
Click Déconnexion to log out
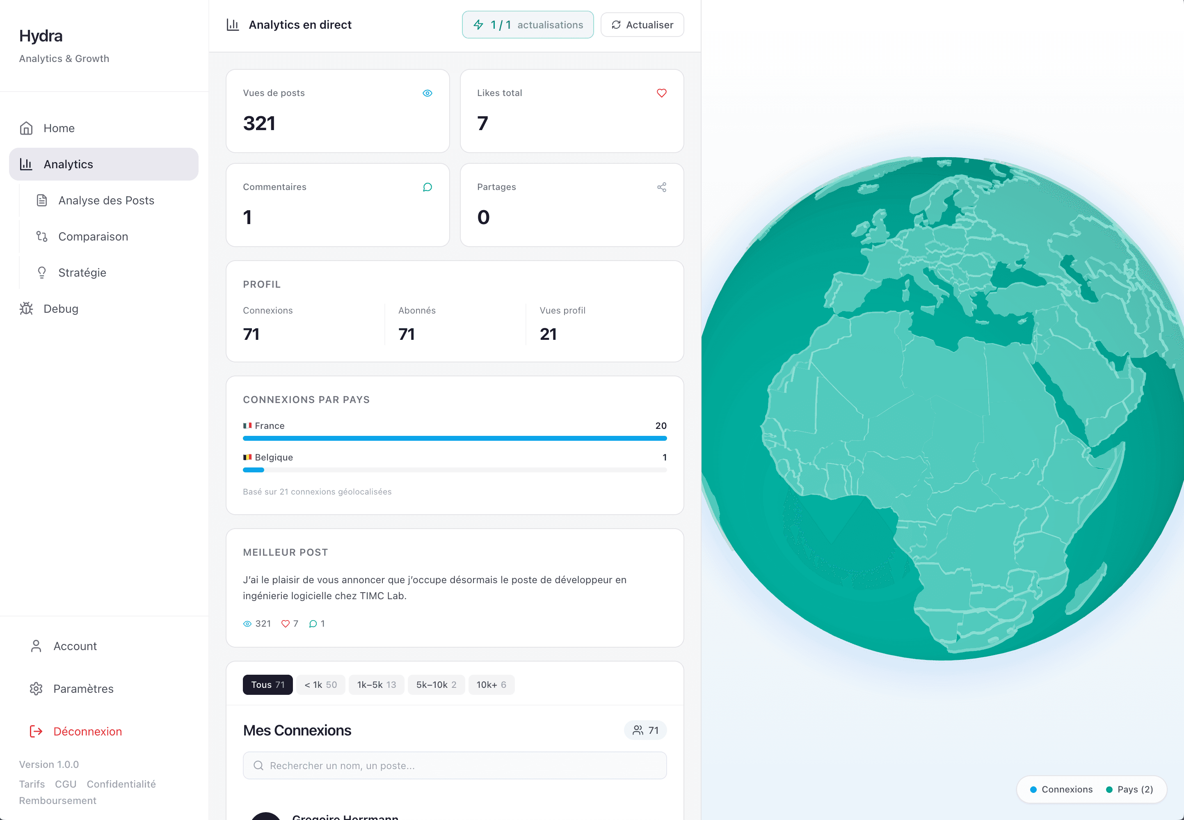tap(104, 731)
